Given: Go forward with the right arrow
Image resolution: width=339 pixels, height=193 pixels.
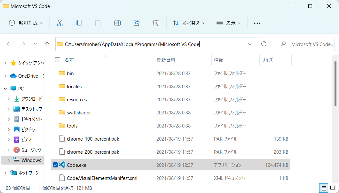Looking at the screenshot, I should coord(23,44).
